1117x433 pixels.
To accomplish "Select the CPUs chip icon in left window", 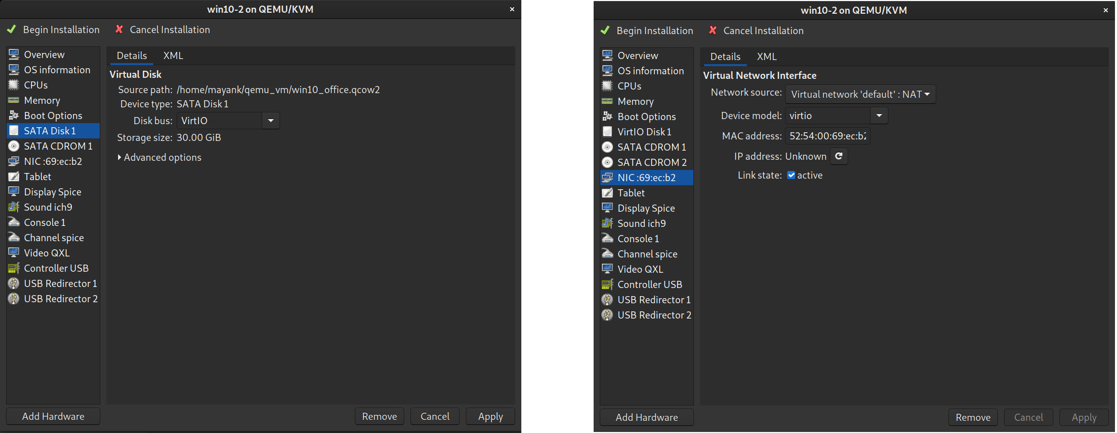I will click(x=14, y=85).
